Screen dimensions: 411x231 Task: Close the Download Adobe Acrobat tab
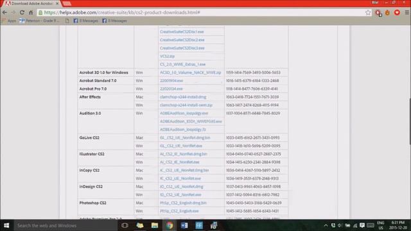[57, 4]
